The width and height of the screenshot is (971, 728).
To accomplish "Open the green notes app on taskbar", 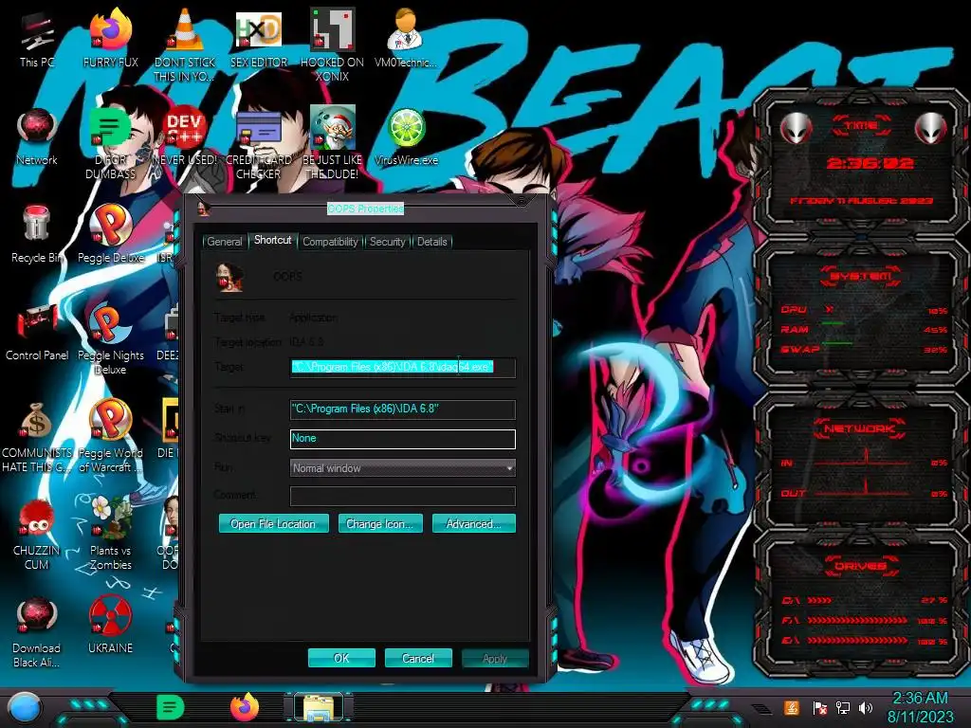I will [x=170, y=707].
